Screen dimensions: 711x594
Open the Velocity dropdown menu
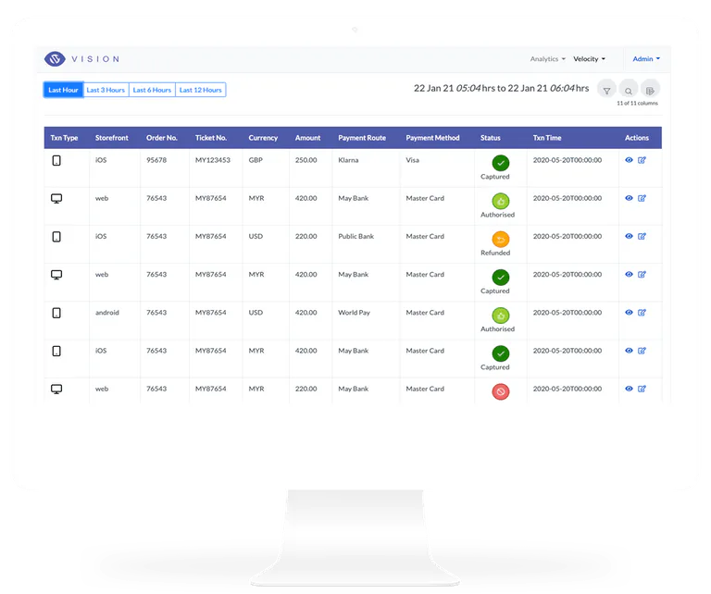(589, 59)
